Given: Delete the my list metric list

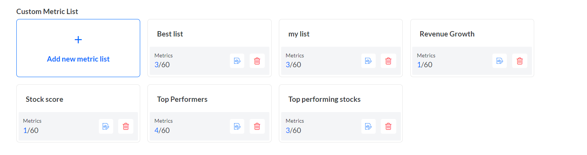Looking at the screenshot, I should tap(388, 61).
